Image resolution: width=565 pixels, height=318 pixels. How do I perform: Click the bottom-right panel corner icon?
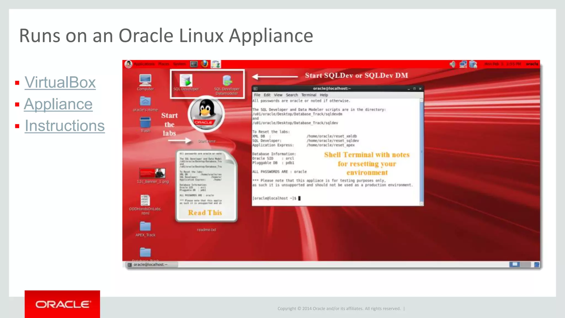[537, 264]
